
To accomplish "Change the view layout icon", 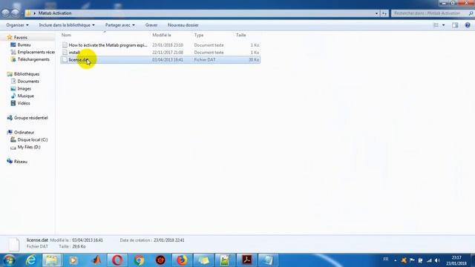I will pos(436,25).
